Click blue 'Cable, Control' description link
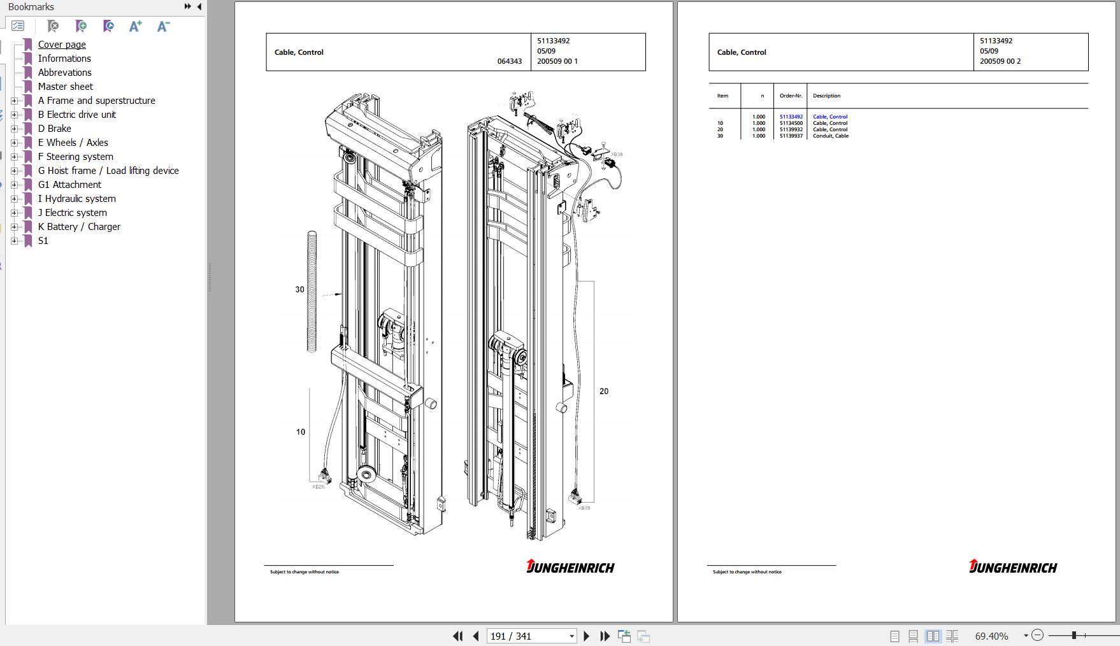Image resolution: width=1120 pixels, height=646 pixels. (830, 117)
